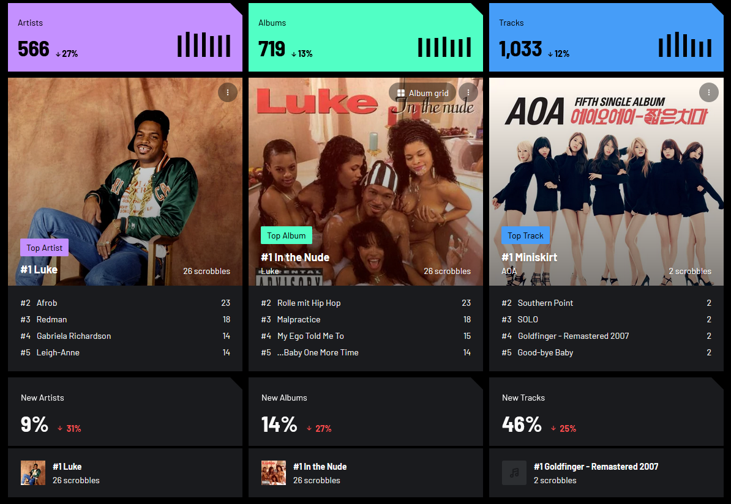This screenshot has width=731, height=504.
Task: Open Luke thumbnail in New Artists
Action: (33, 473)
